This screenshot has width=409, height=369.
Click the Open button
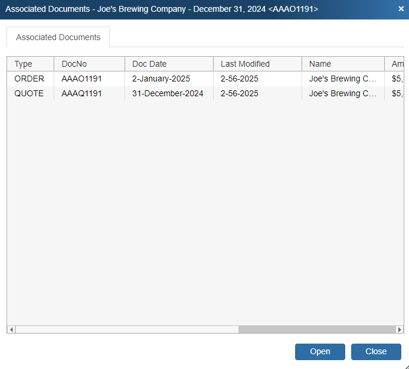point(320,351)
